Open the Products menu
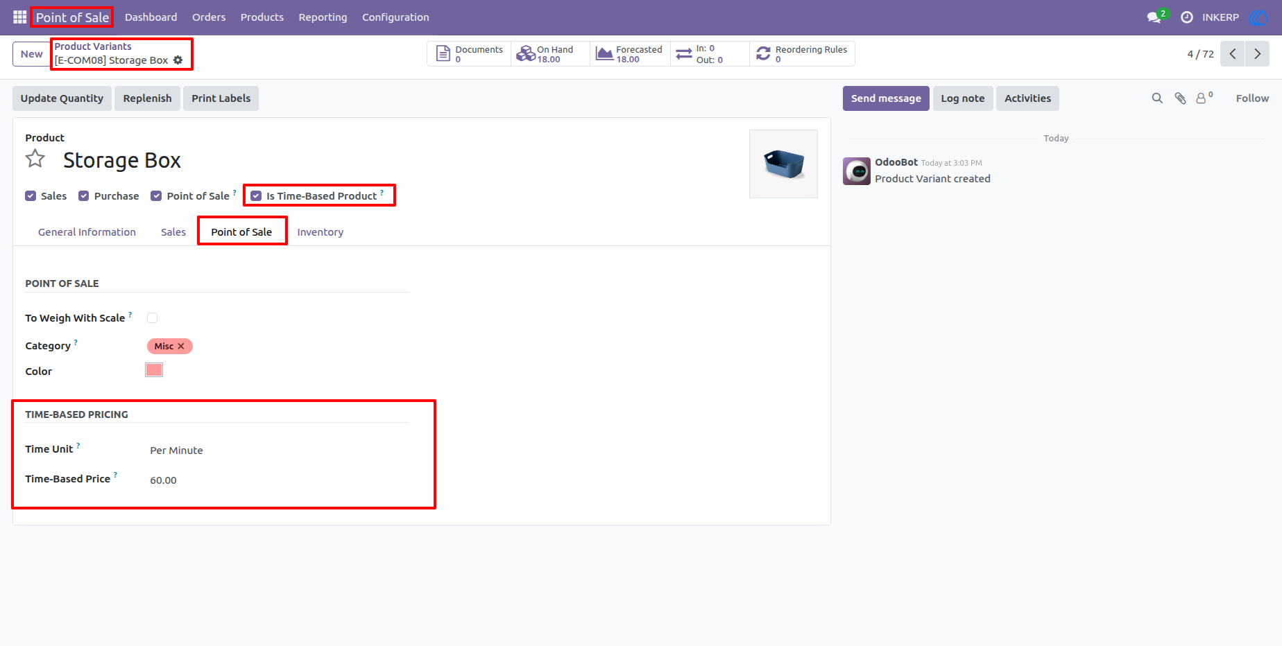Image resolution: width=1282 pixels, height=646 pixels. (x=262, y=17)
